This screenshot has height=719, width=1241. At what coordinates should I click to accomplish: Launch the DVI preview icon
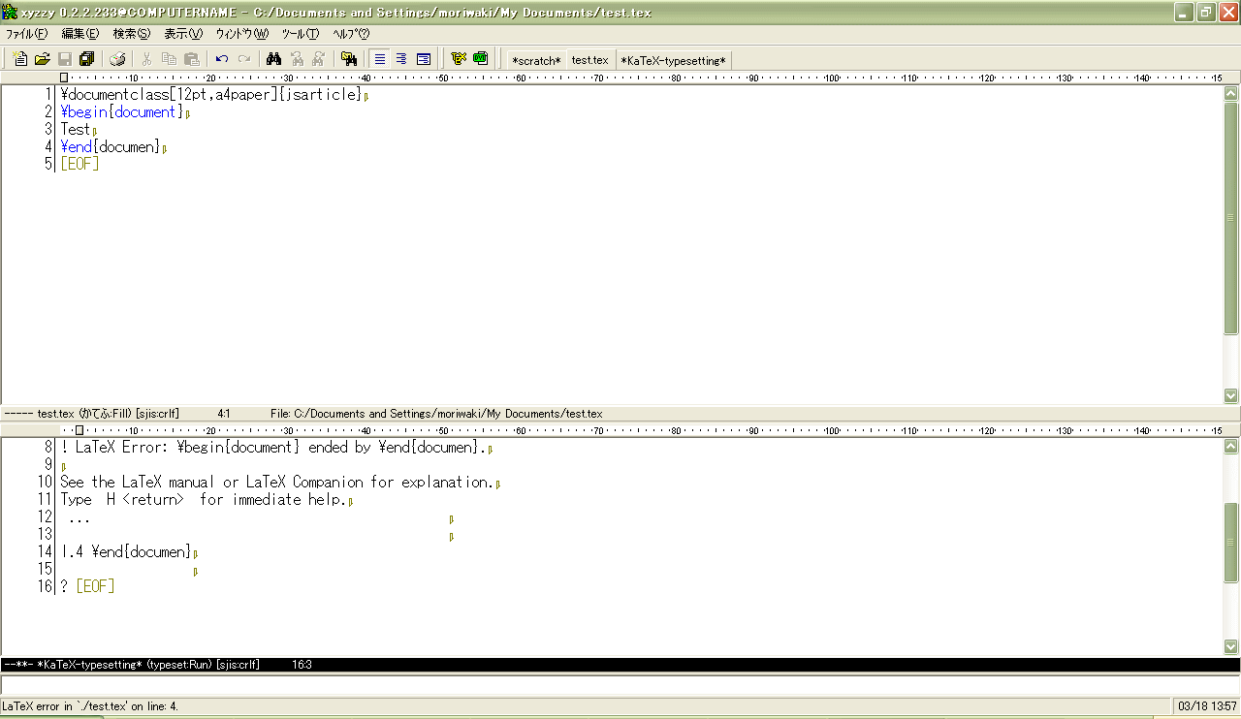(480, 59)
